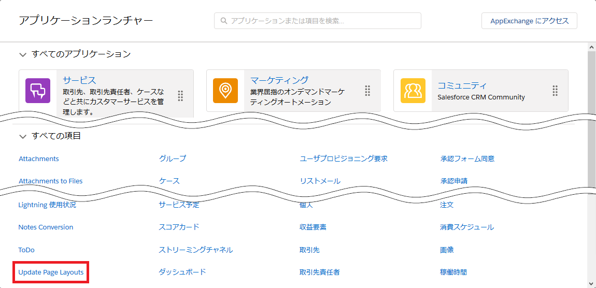Viewport: 596px width, 288px height.
Task: Open the 画像 item
Action: click(447, 250)
